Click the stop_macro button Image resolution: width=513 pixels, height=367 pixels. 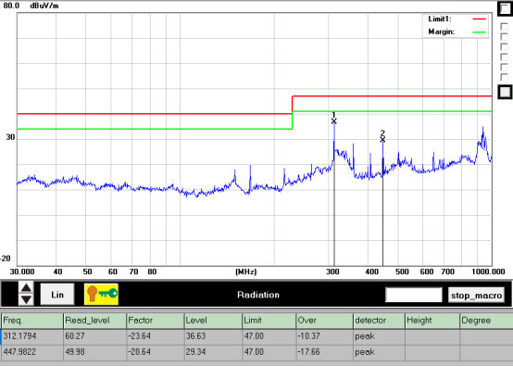pos(476,296)
